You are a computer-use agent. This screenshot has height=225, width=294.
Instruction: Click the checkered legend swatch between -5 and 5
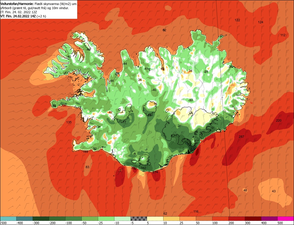click(139, 219)
